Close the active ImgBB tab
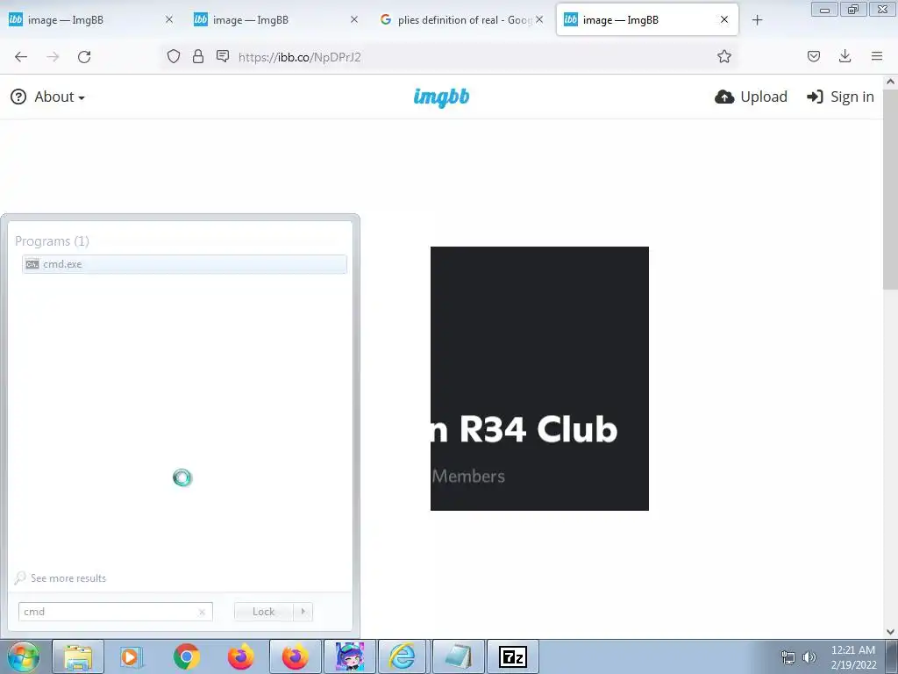This screenshot has width=898, height=674. [x=724, y=19]
